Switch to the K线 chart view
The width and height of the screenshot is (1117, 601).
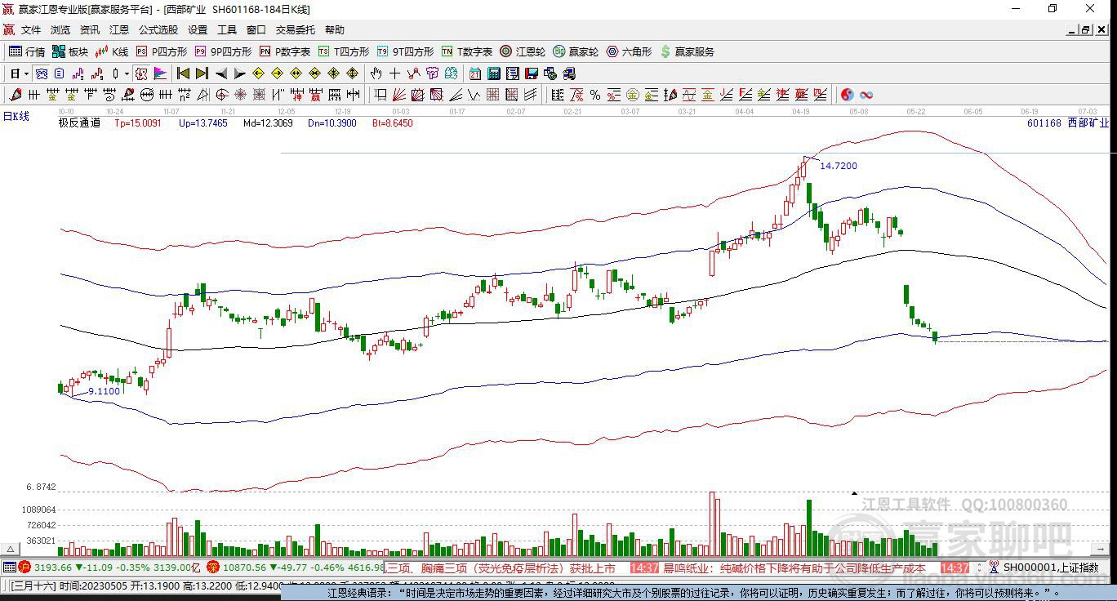coord(112,51)
